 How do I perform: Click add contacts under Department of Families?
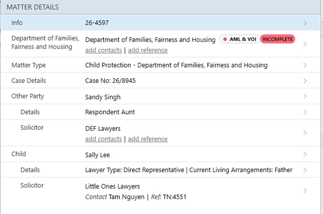(103, 50)
